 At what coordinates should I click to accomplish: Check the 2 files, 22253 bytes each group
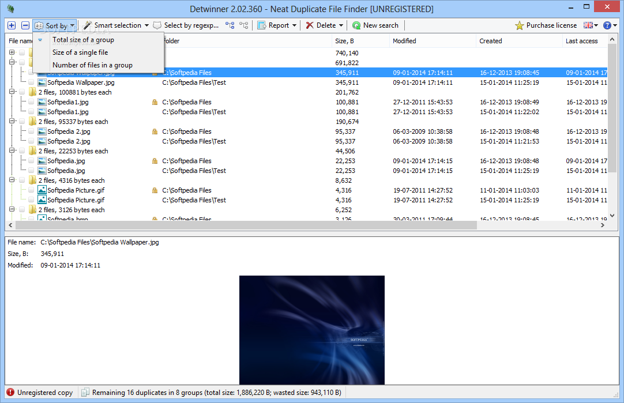click(22, 151)
